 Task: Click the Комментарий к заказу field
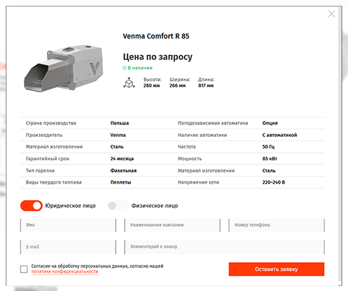(225, 247)
